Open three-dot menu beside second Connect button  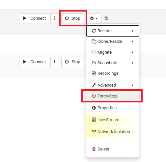pyautogui.click(x=55, y=62)
